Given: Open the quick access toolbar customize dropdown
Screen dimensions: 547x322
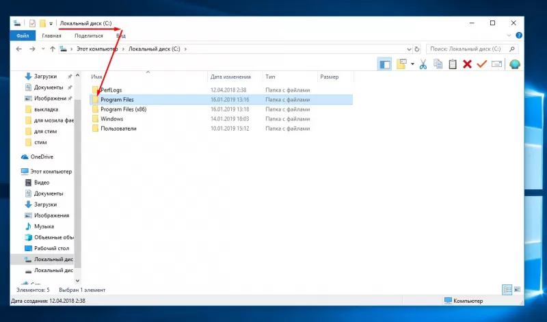Looking at the screenshot, I should pyautogui.click(x=51, y=24).
